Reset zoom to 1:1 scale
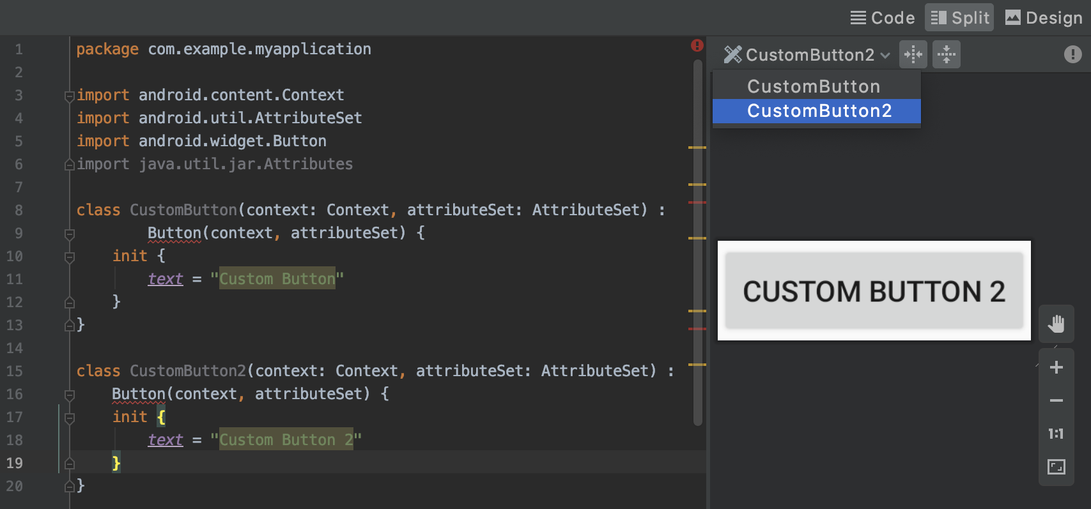This screenshot has width=1091, height=509. click(1056, 434)
